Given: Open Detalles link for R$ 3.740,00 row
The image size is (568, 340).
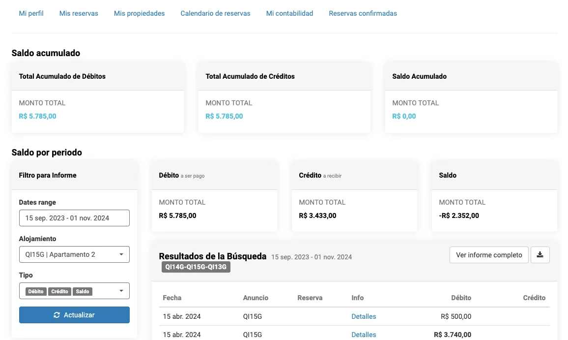Looking at the screenshot, I should click(x=364, y=335).
